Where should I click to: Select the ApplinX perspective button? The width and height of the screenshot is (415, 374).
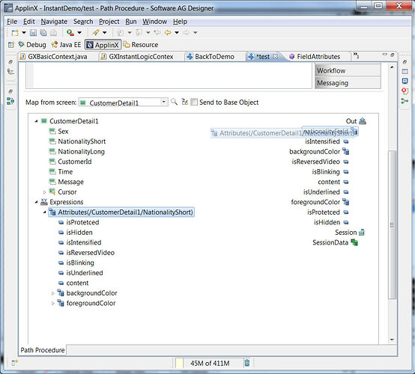[x=103, y=45]
